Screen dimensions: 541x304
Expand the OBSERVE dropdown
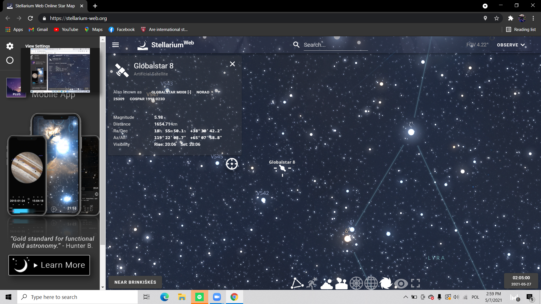tap(511, 45)
